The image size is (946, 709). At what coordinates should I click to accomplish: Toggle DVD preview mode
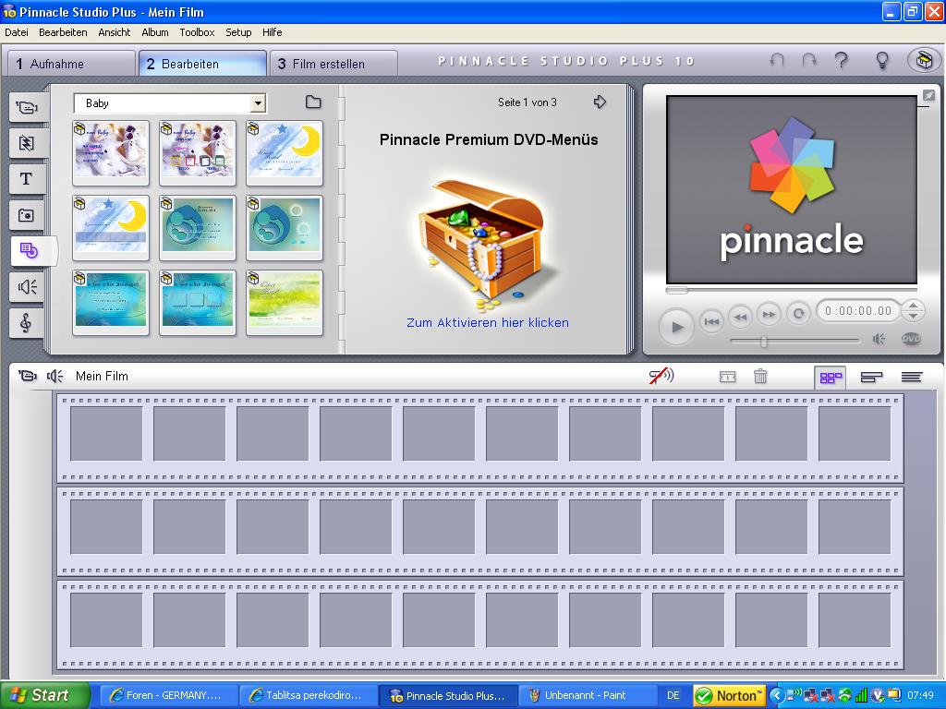(911, 339)
